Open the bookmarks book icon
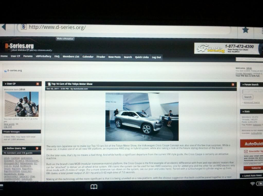The width and height of the screenshot is (263, 196). (x=94, y=187)
